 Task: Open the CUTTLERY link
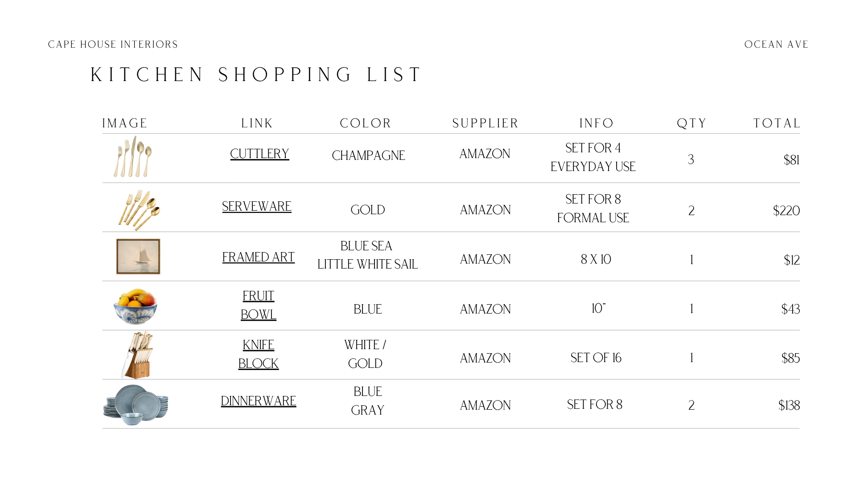[x=259, y=154]
